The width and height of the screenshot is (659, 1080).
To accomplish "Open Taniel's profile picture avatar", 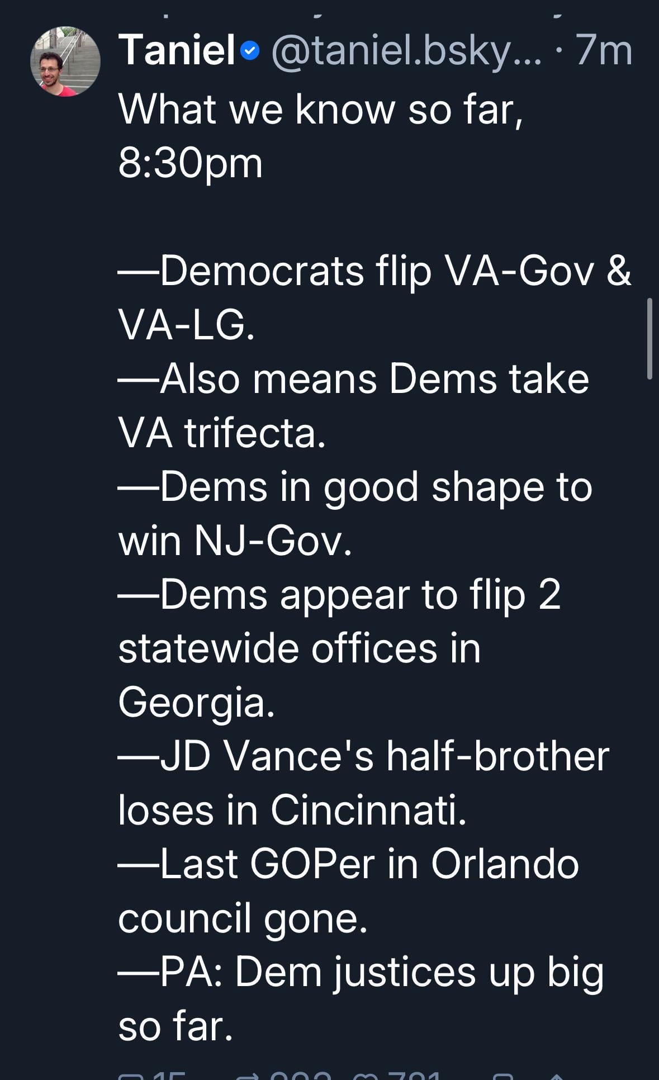I will click(65, 61).
